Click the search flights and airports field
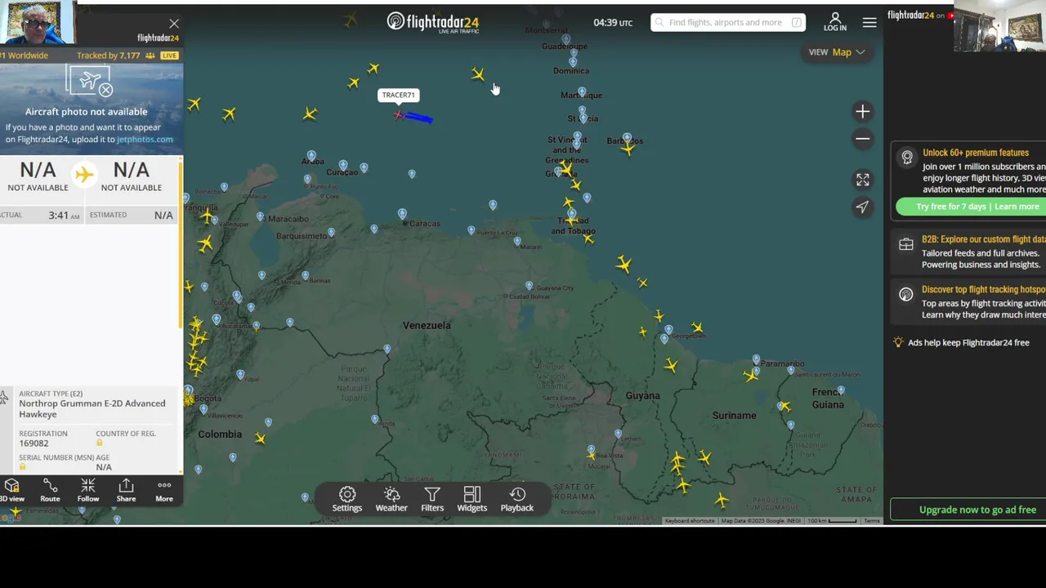 point(728,22)
